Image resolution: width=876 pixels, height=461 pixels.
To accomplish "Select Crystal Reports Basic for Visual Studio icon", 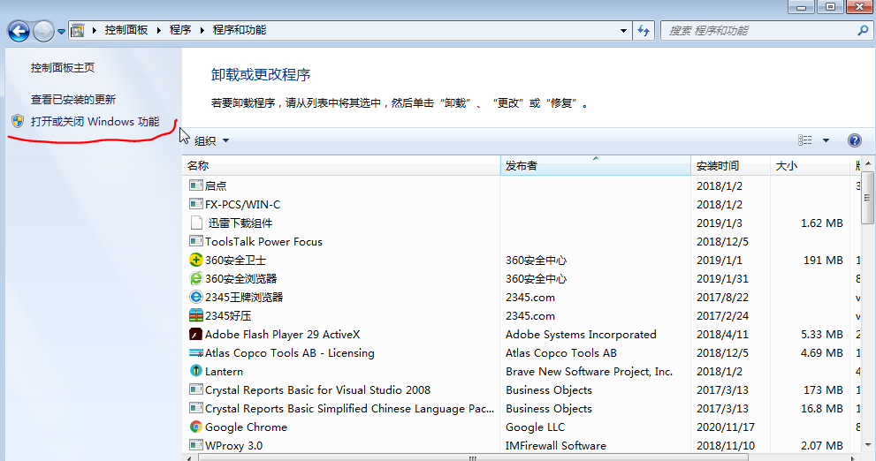I will coord(195,389).
